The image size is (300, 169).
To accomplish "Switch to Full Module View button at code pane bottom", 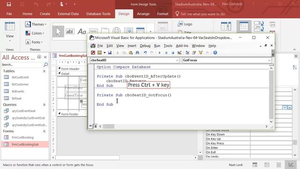I will (95, 126).
